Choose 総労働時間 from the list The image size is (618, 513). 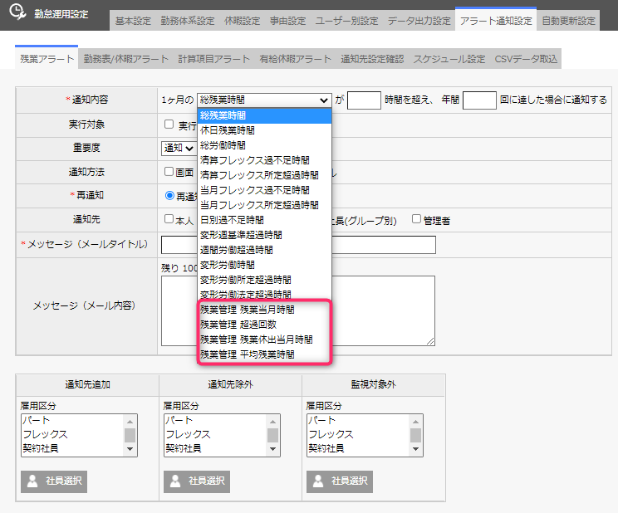(x=264, y=145)
